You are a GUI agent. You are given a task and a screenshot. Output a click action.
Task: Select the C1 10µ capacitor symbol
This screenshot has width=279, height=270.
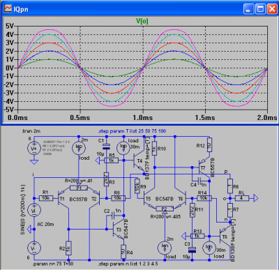(x=106, y=147)
